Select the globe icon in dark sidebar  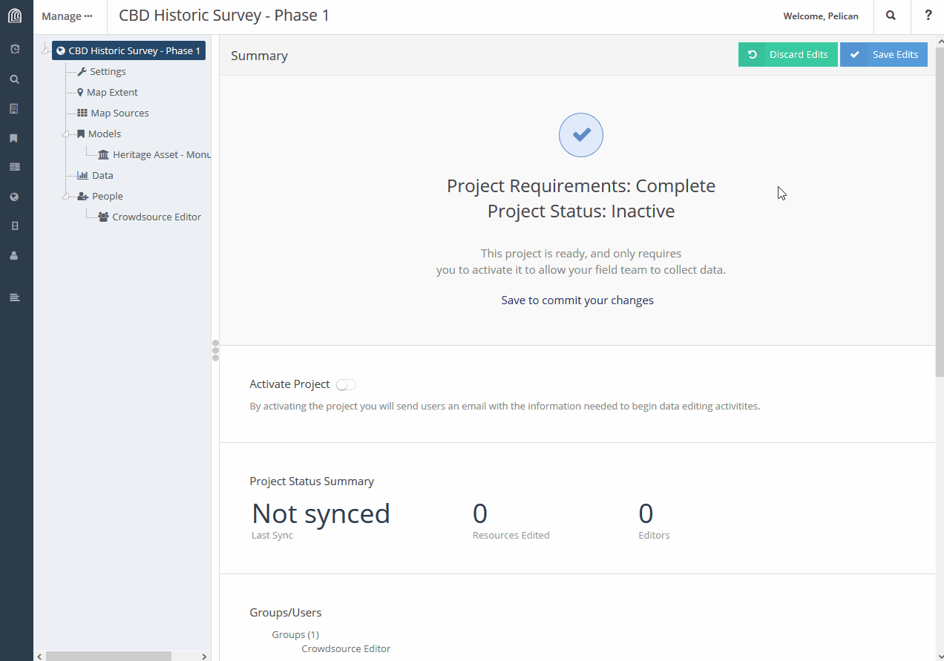pyautogui.click(x=14, y=197)
